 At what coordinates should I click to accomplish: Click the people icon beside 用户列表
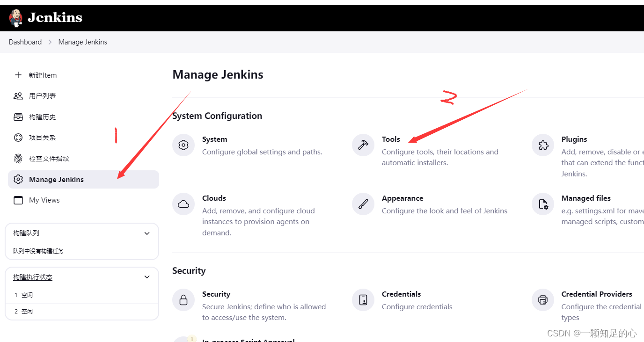pos(18,96)
